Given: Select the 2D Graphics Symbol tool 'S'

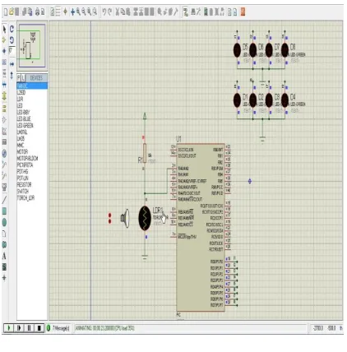Looking at the screenshot, I should click(x=4, y=267).
